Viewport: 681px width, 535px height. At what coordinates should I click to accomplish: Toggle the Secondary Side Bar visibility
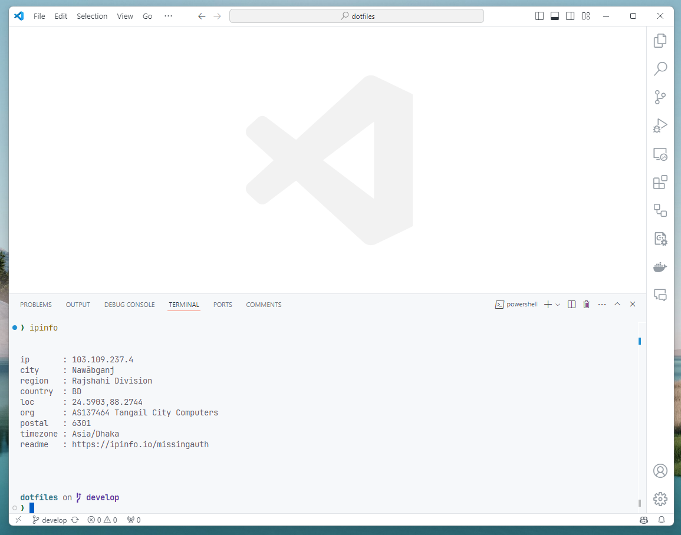pyautogui.click(x=570, y=16)
